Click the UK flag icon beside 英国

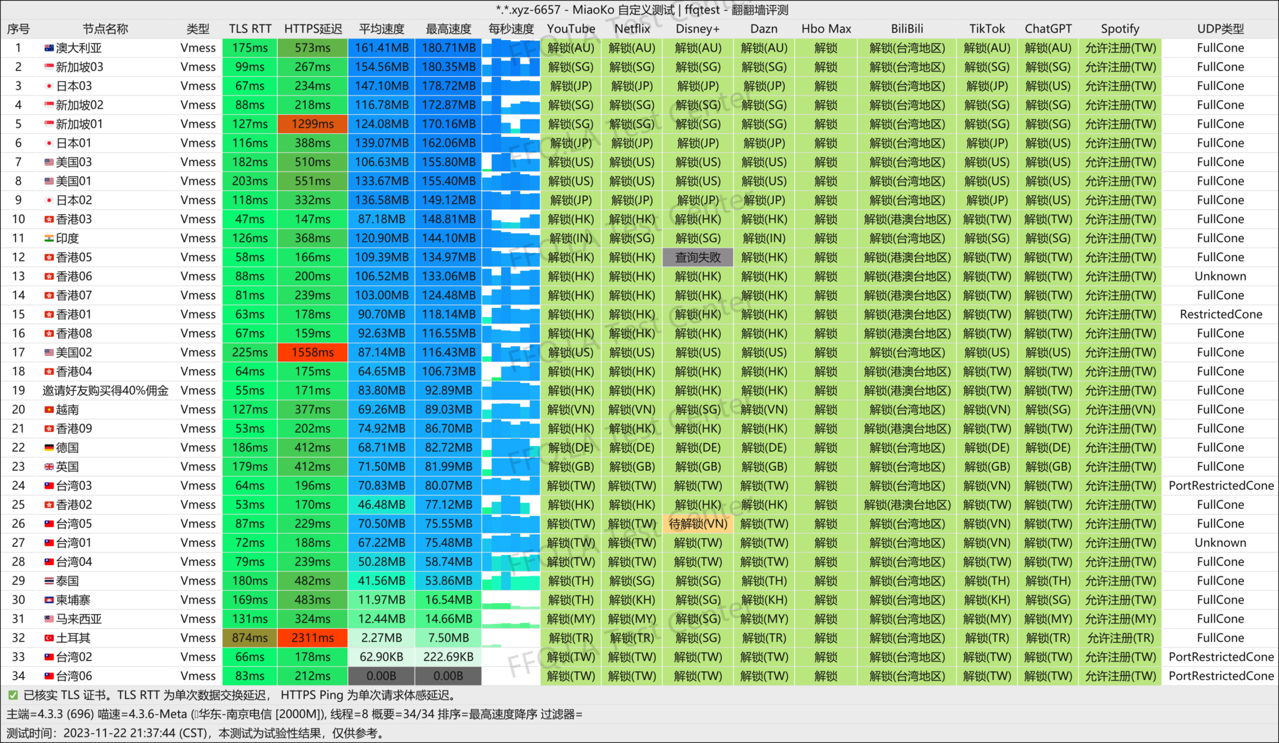pyautogui.click(x=49, y=467)
